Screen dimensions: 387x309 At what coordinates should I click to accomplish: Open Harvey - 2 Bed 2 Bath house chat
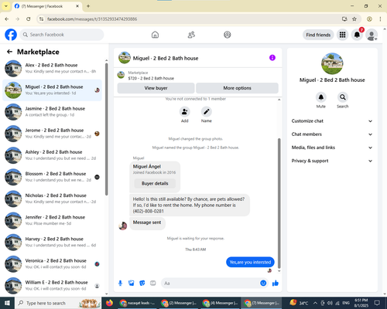(x=52, y=242)
